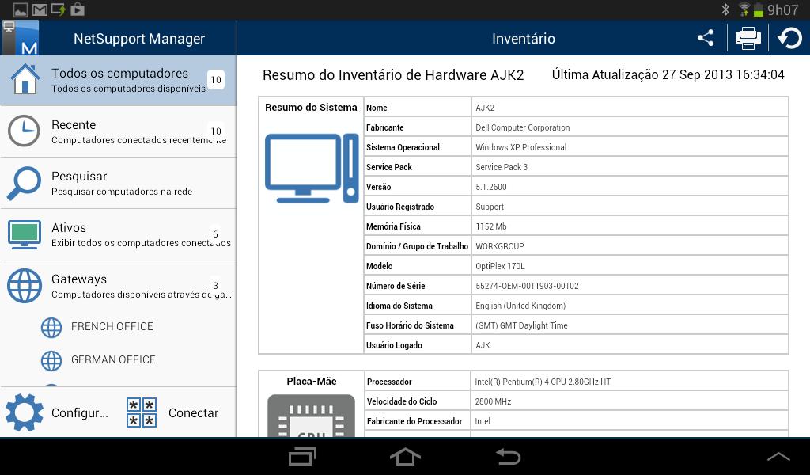Tap the 9h07 clock in status bar

pyautogui.click(x=782, y=9)
